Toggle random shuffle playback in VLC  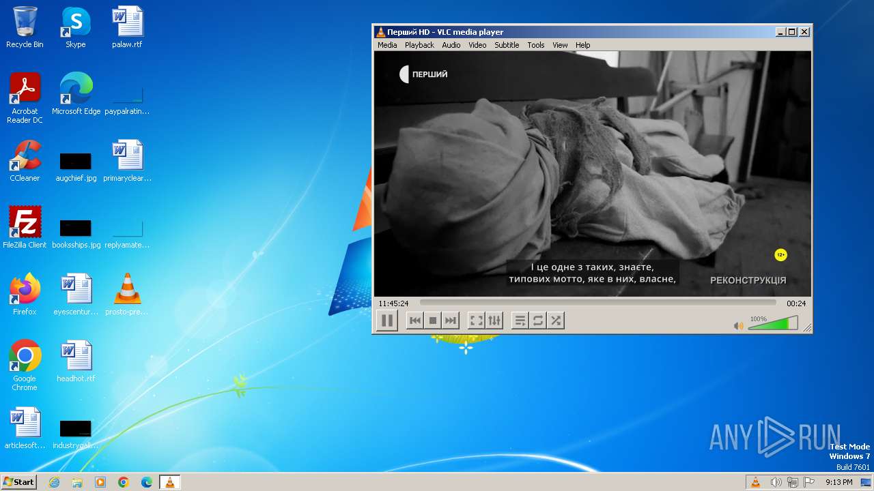click(x=556, y=321)
